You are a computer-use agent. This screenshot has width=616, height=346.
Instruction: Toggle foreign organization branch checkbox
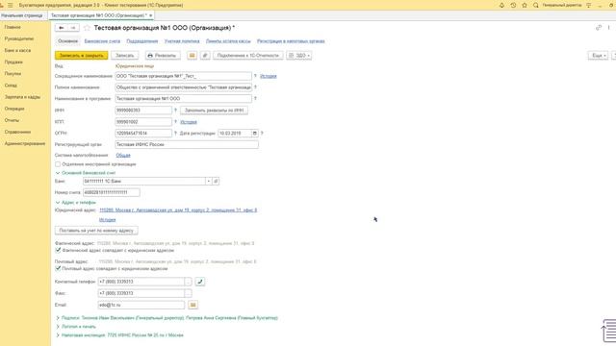[58, 164]
